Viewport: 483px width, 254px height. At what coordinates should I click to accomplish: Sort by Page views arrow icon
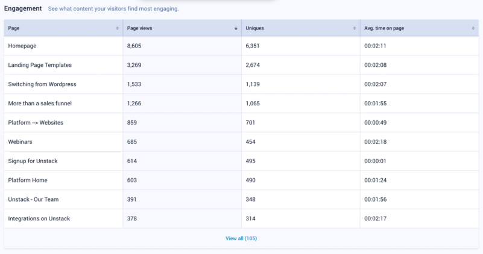tap(236, 28)
